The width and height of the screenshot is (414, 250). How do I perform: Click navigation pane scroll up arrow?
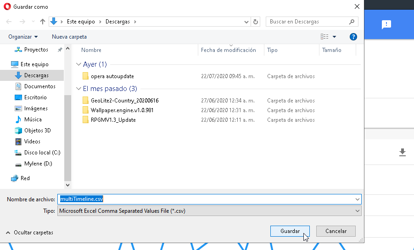click(67, 49)
